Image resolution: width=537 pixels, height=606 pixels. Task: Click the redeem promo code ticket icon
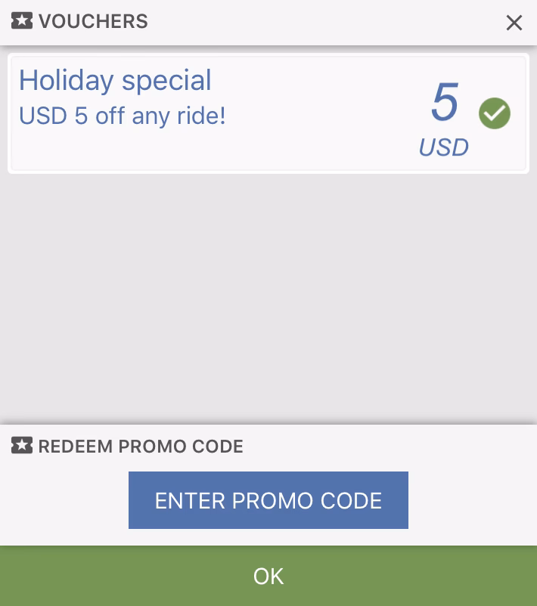[22, 445]
